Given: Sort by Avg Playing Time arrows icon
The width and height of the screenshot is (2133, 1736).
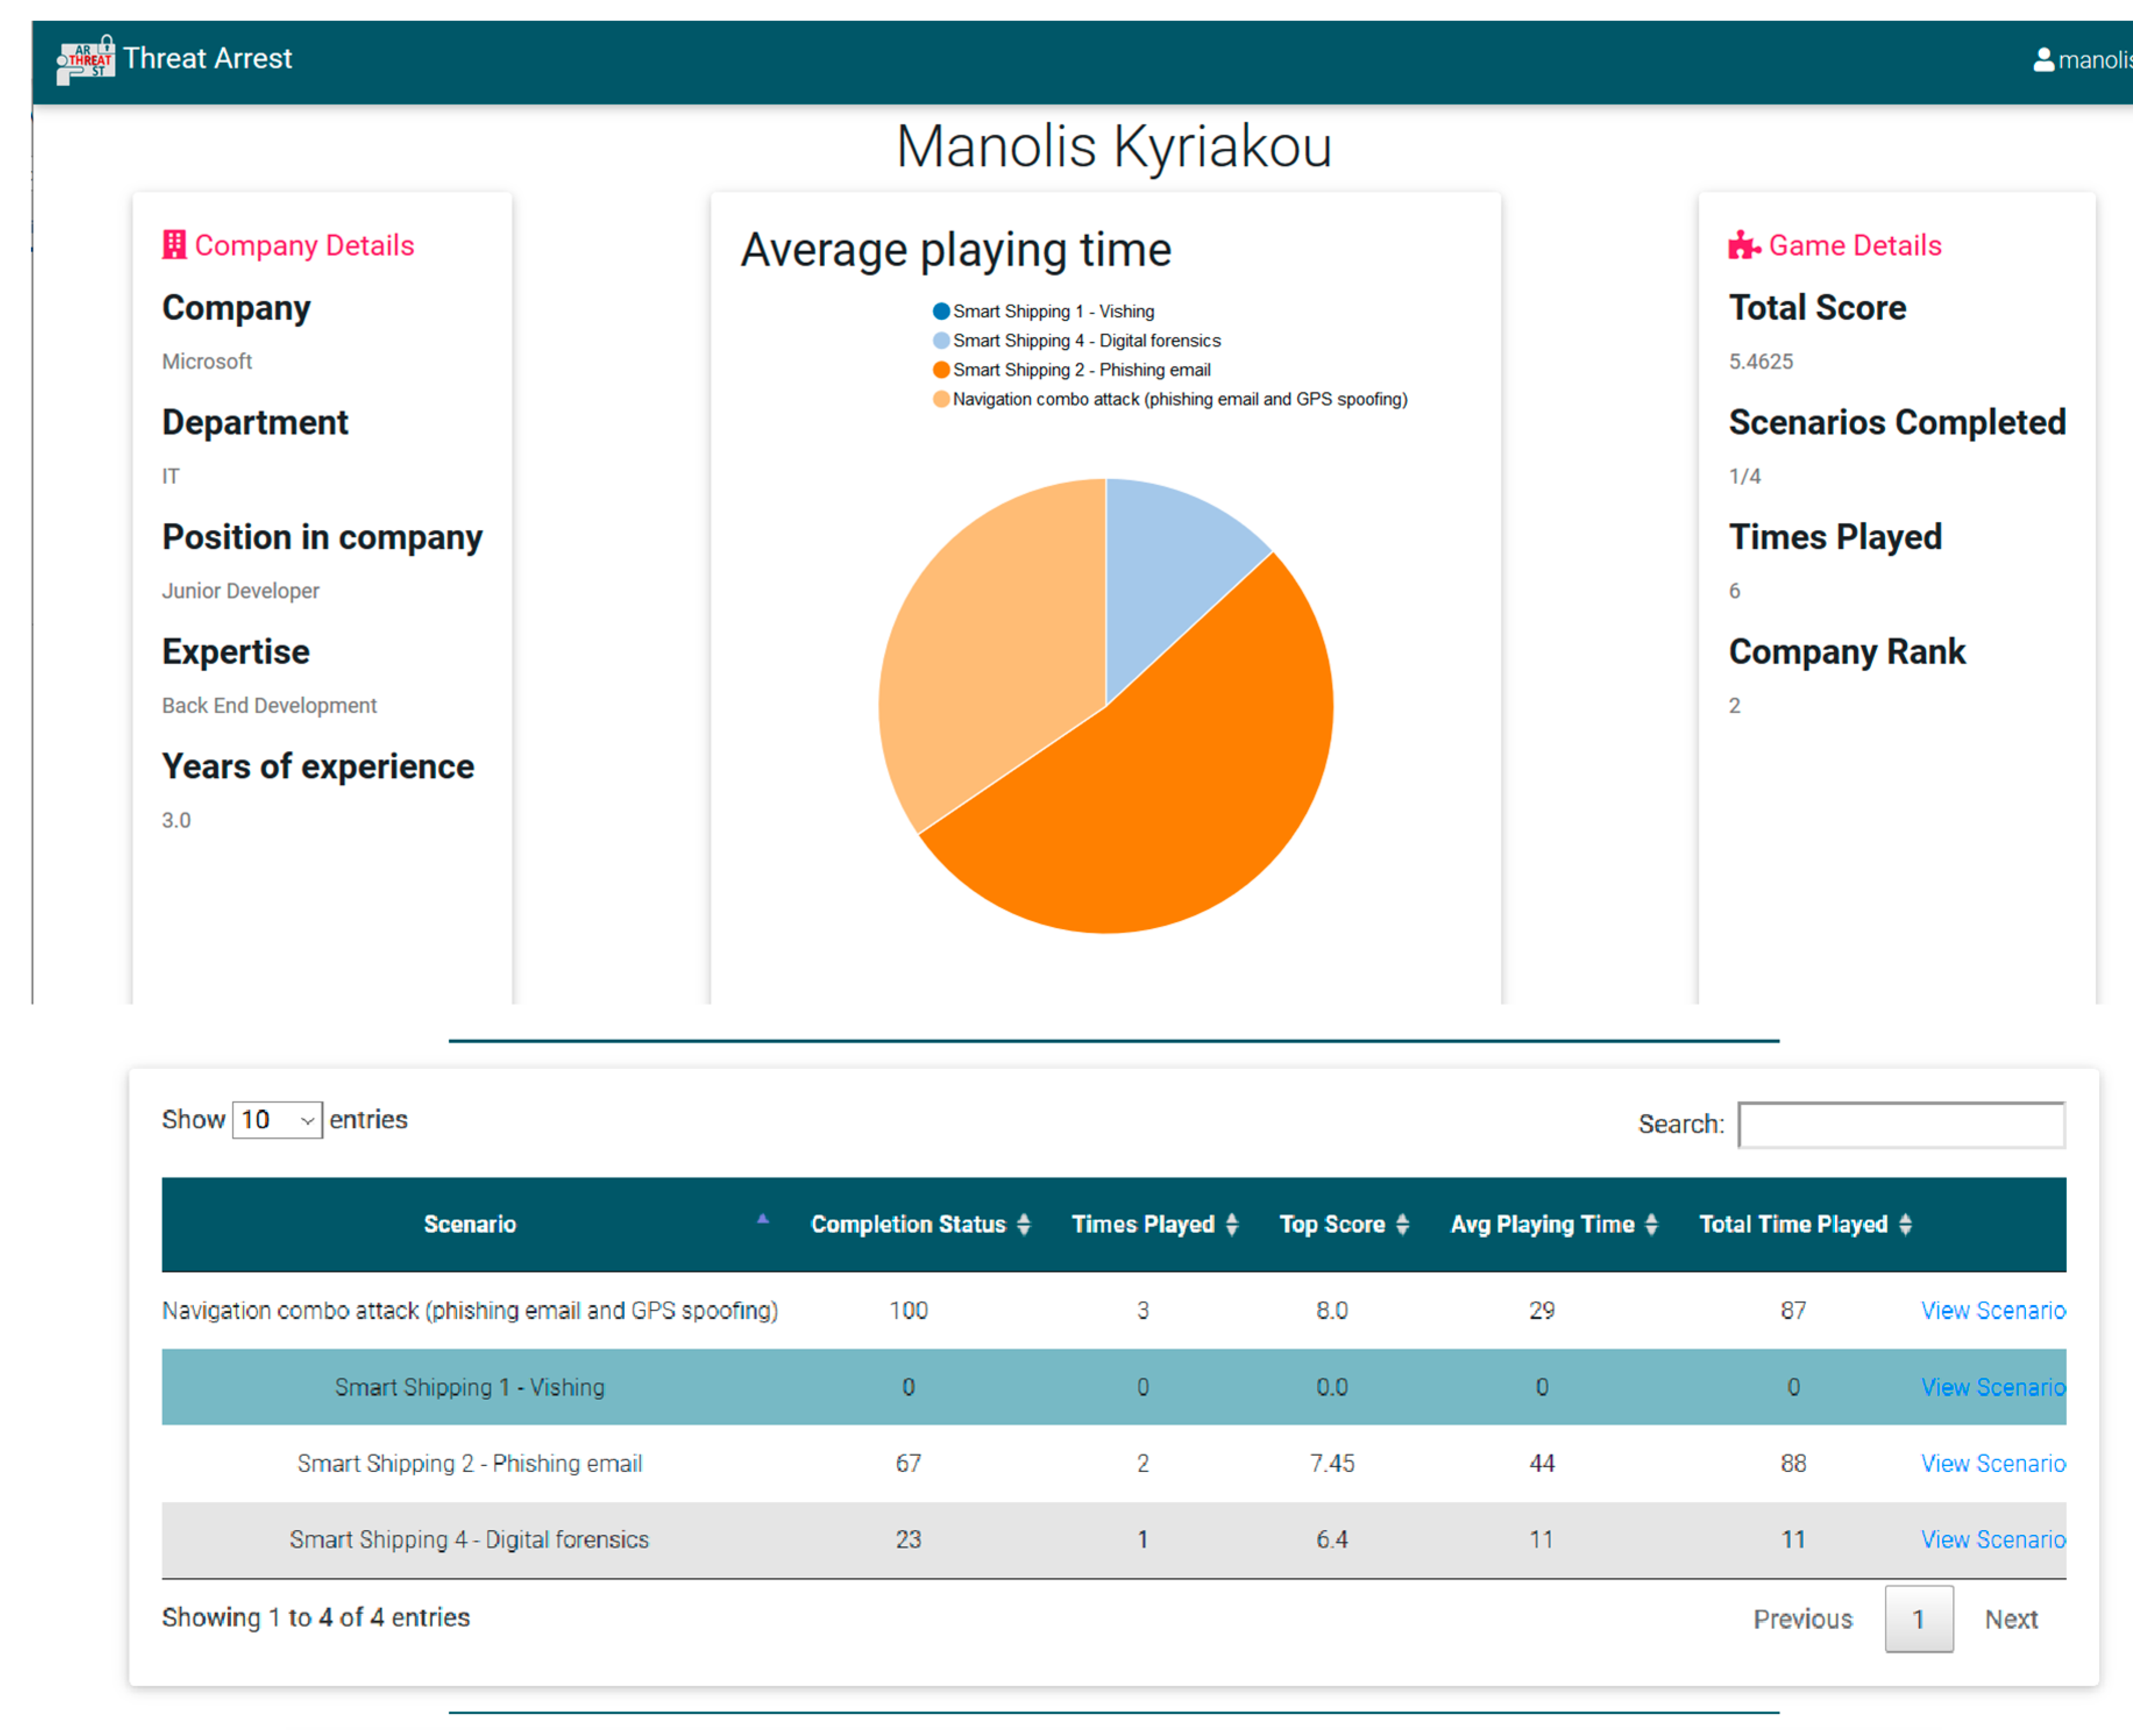Looking at the screenshot, I should 1651,1224.
